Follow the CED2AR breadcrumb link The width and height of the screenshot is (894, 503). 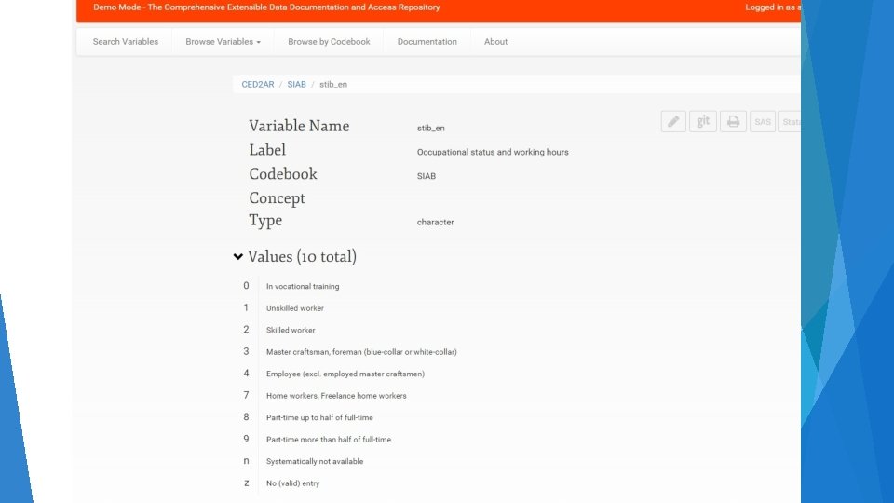click(x=258, y=85)
